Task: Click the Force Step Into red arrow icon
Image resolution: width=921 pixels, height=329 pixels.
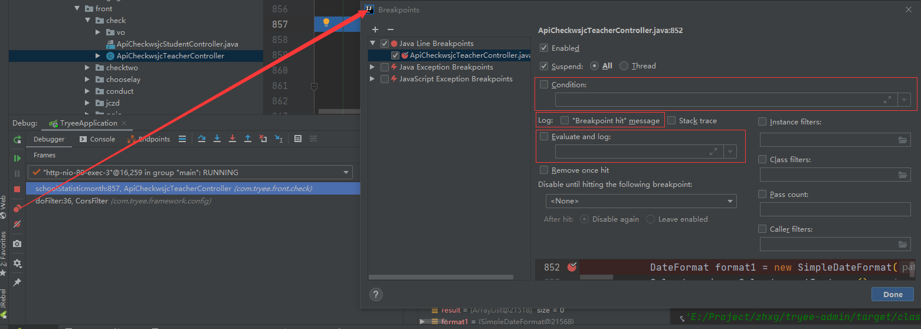Action: (232, 139)
